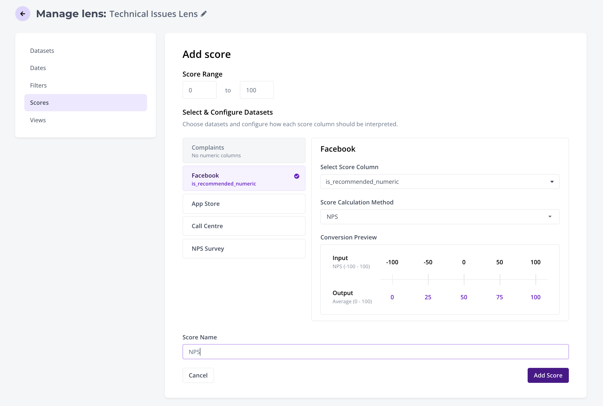
Task: Select the Call Centre dataset
Action: tap(244, 226)
